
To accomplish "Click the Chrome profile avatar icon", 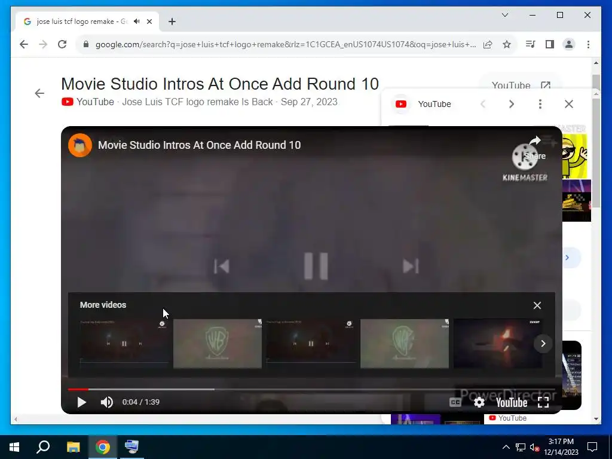I will pos(569,44).
